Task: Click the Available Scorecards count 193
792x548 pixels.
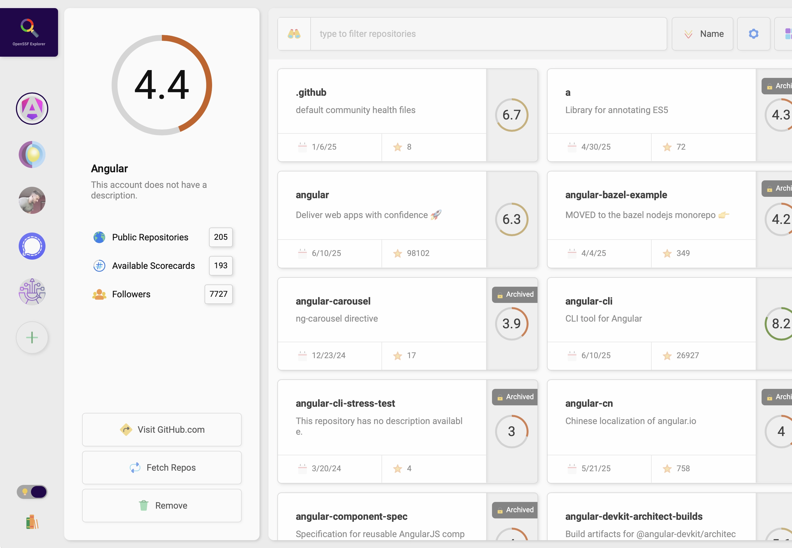Action: click(x=221, y=265)
